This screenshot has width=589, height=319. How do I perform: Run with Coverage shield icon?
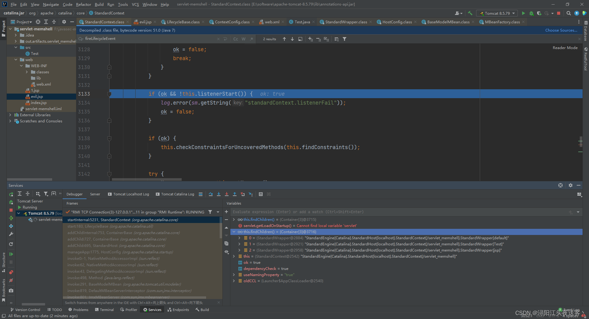point(539,13)
